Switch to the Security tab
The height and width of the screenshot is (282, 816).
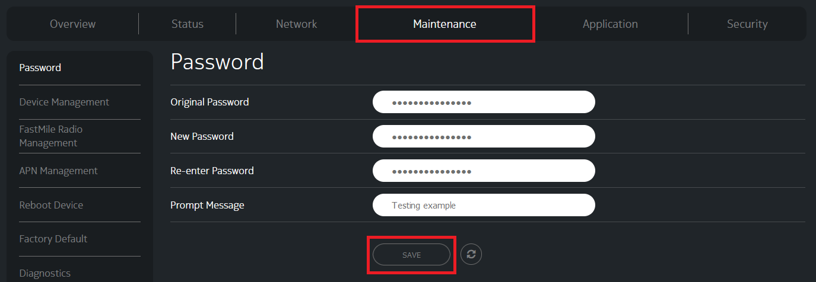(747, 24)
